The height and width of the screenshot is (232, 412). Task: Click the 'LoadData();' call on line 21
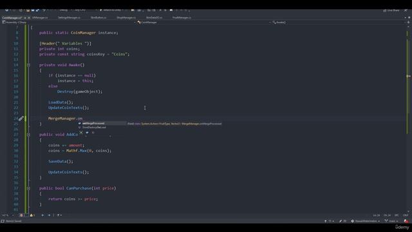click(x=61, y=102)
